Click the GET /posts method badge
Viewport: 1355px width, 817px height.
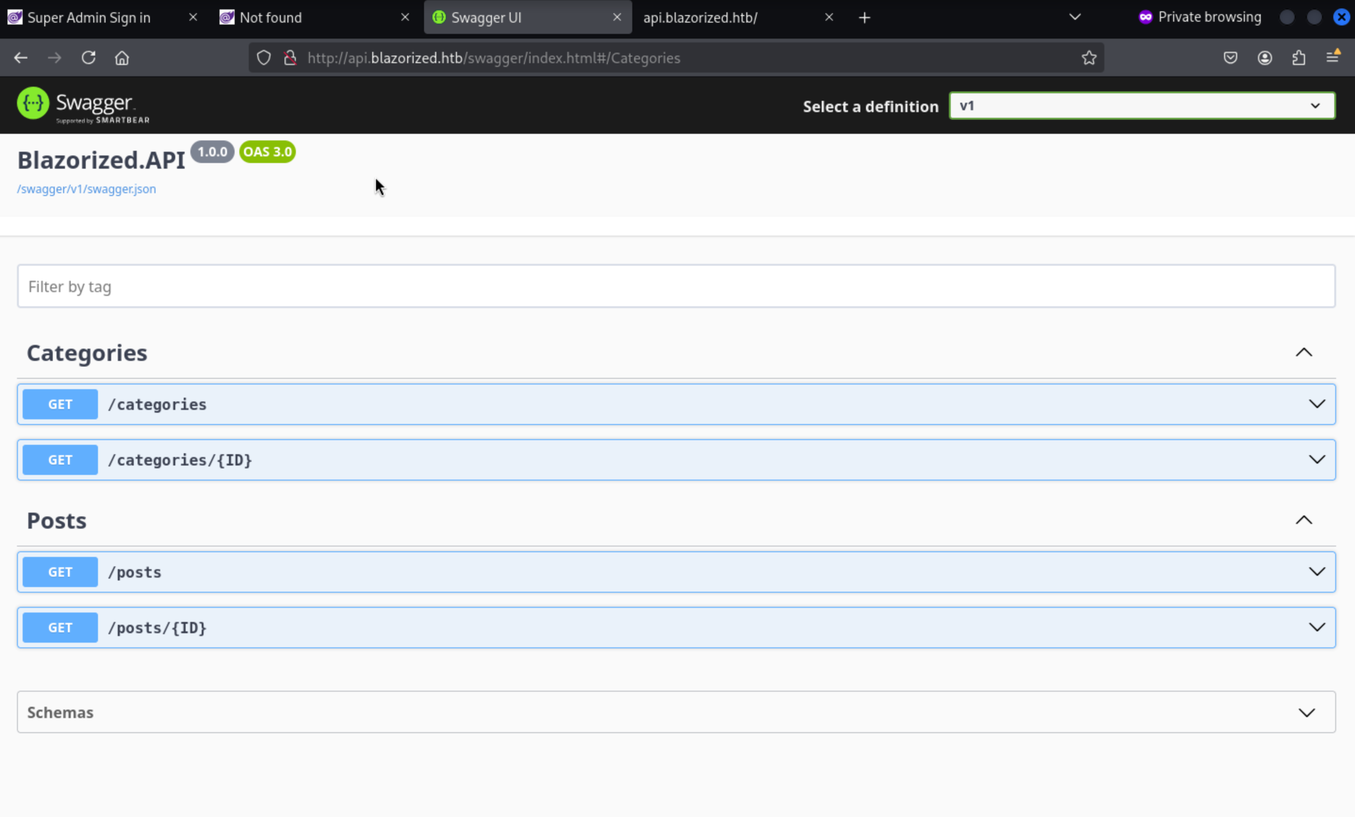[60, 572]
